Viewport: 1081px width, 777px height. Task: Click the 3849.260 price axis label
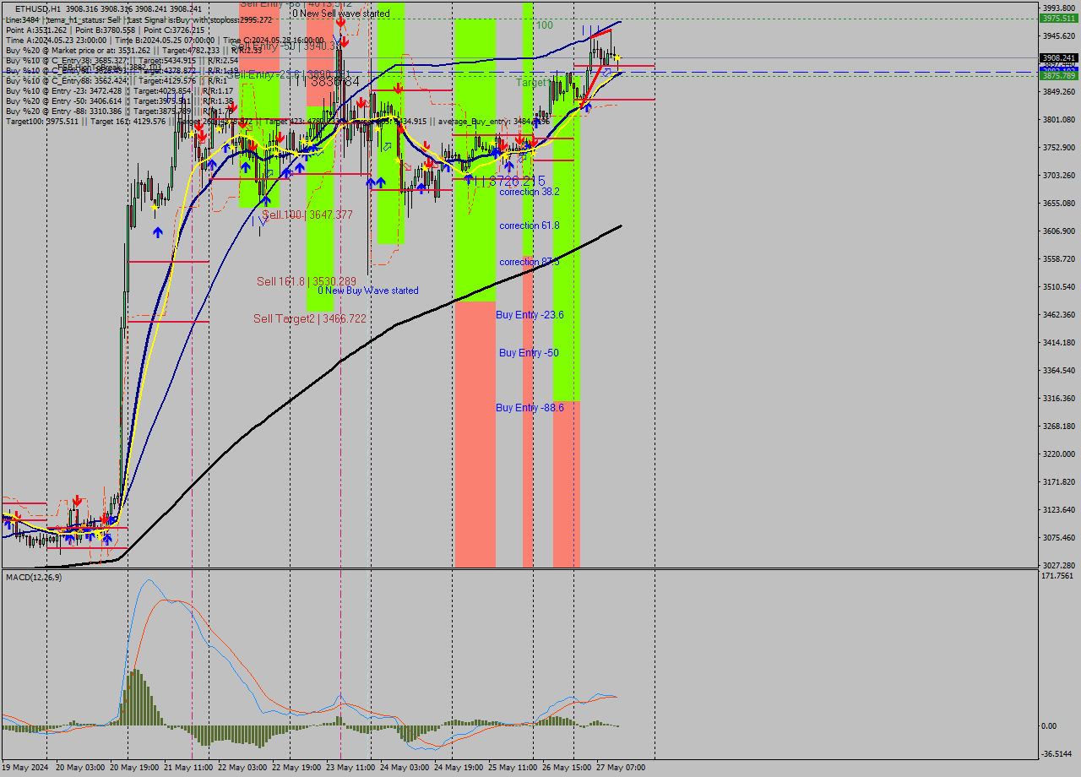click(1058, 92)
